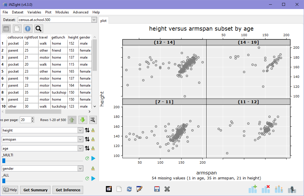Click the remove plot icon with red cross
This screenshot has width=304, height=196.
[266, 189]
